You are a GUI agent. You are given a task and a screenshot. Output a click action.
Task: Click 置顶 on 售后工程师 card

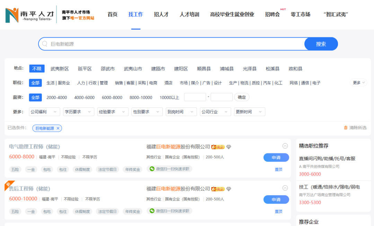tap(278, 211)
